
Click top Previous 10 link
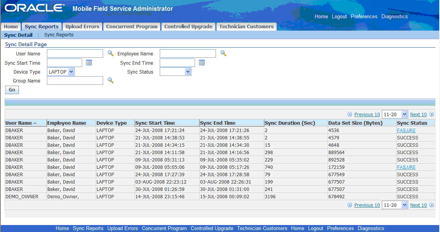(x=367, y=114)
